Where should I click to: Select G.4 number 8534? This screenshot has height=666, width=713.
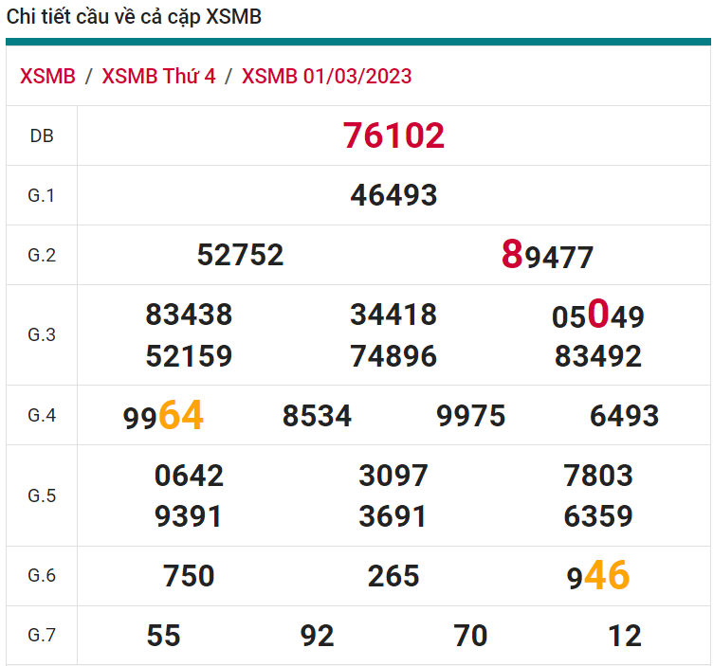pyautogui.click(x=317, y=416)
